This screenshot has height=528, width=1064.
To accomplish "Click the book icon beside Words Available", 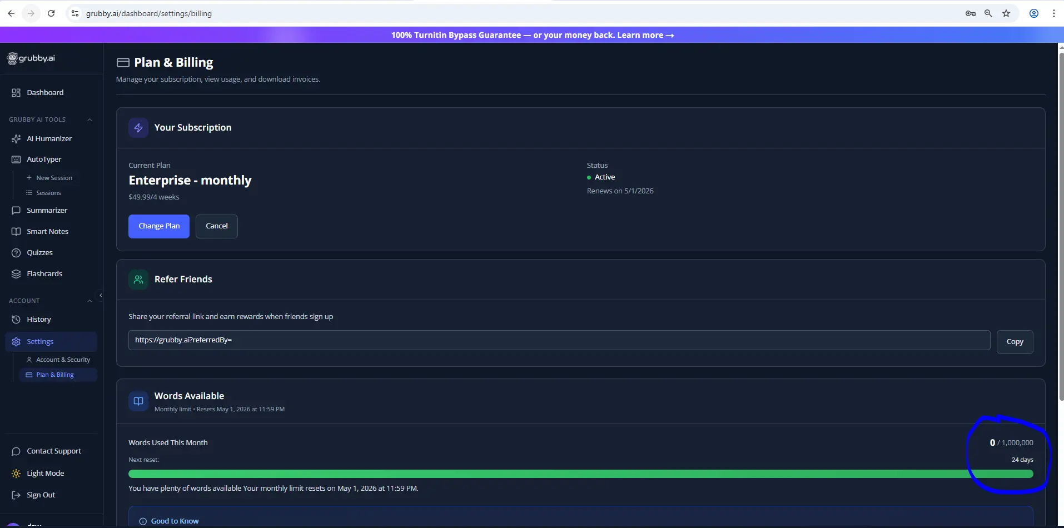I will (138, 401).
